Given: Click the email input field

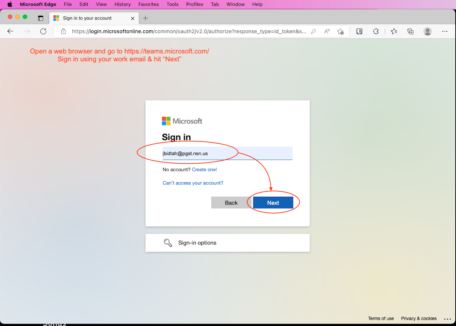Looking at the screenshot, I should [x=228, y=153].
